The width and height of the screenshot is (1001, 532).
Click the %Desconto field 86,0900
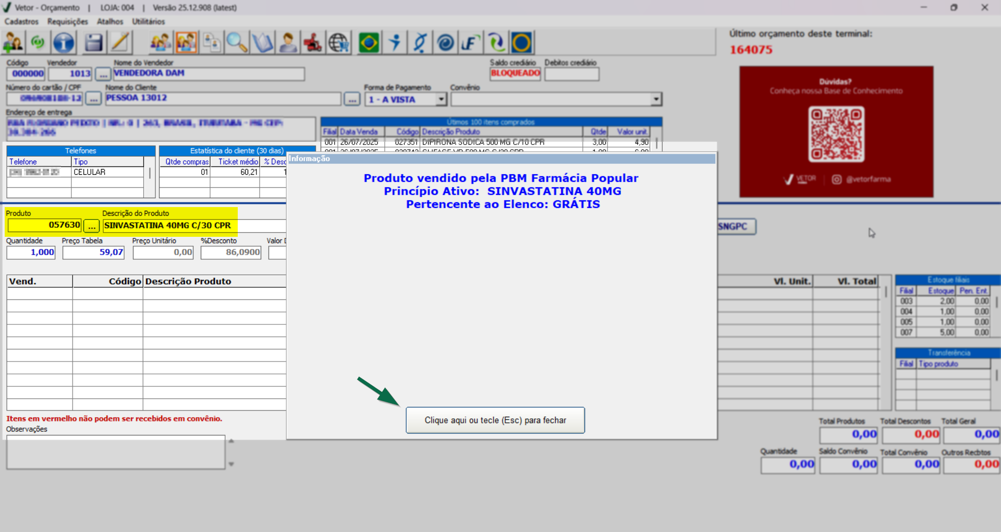tap(230, 252)
